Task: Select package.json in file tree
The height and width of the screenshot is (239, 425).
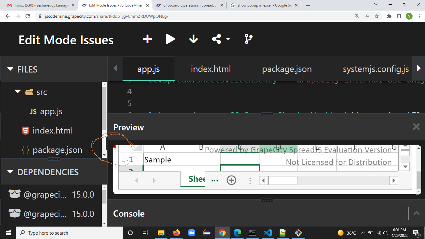Action: point(57,150)
